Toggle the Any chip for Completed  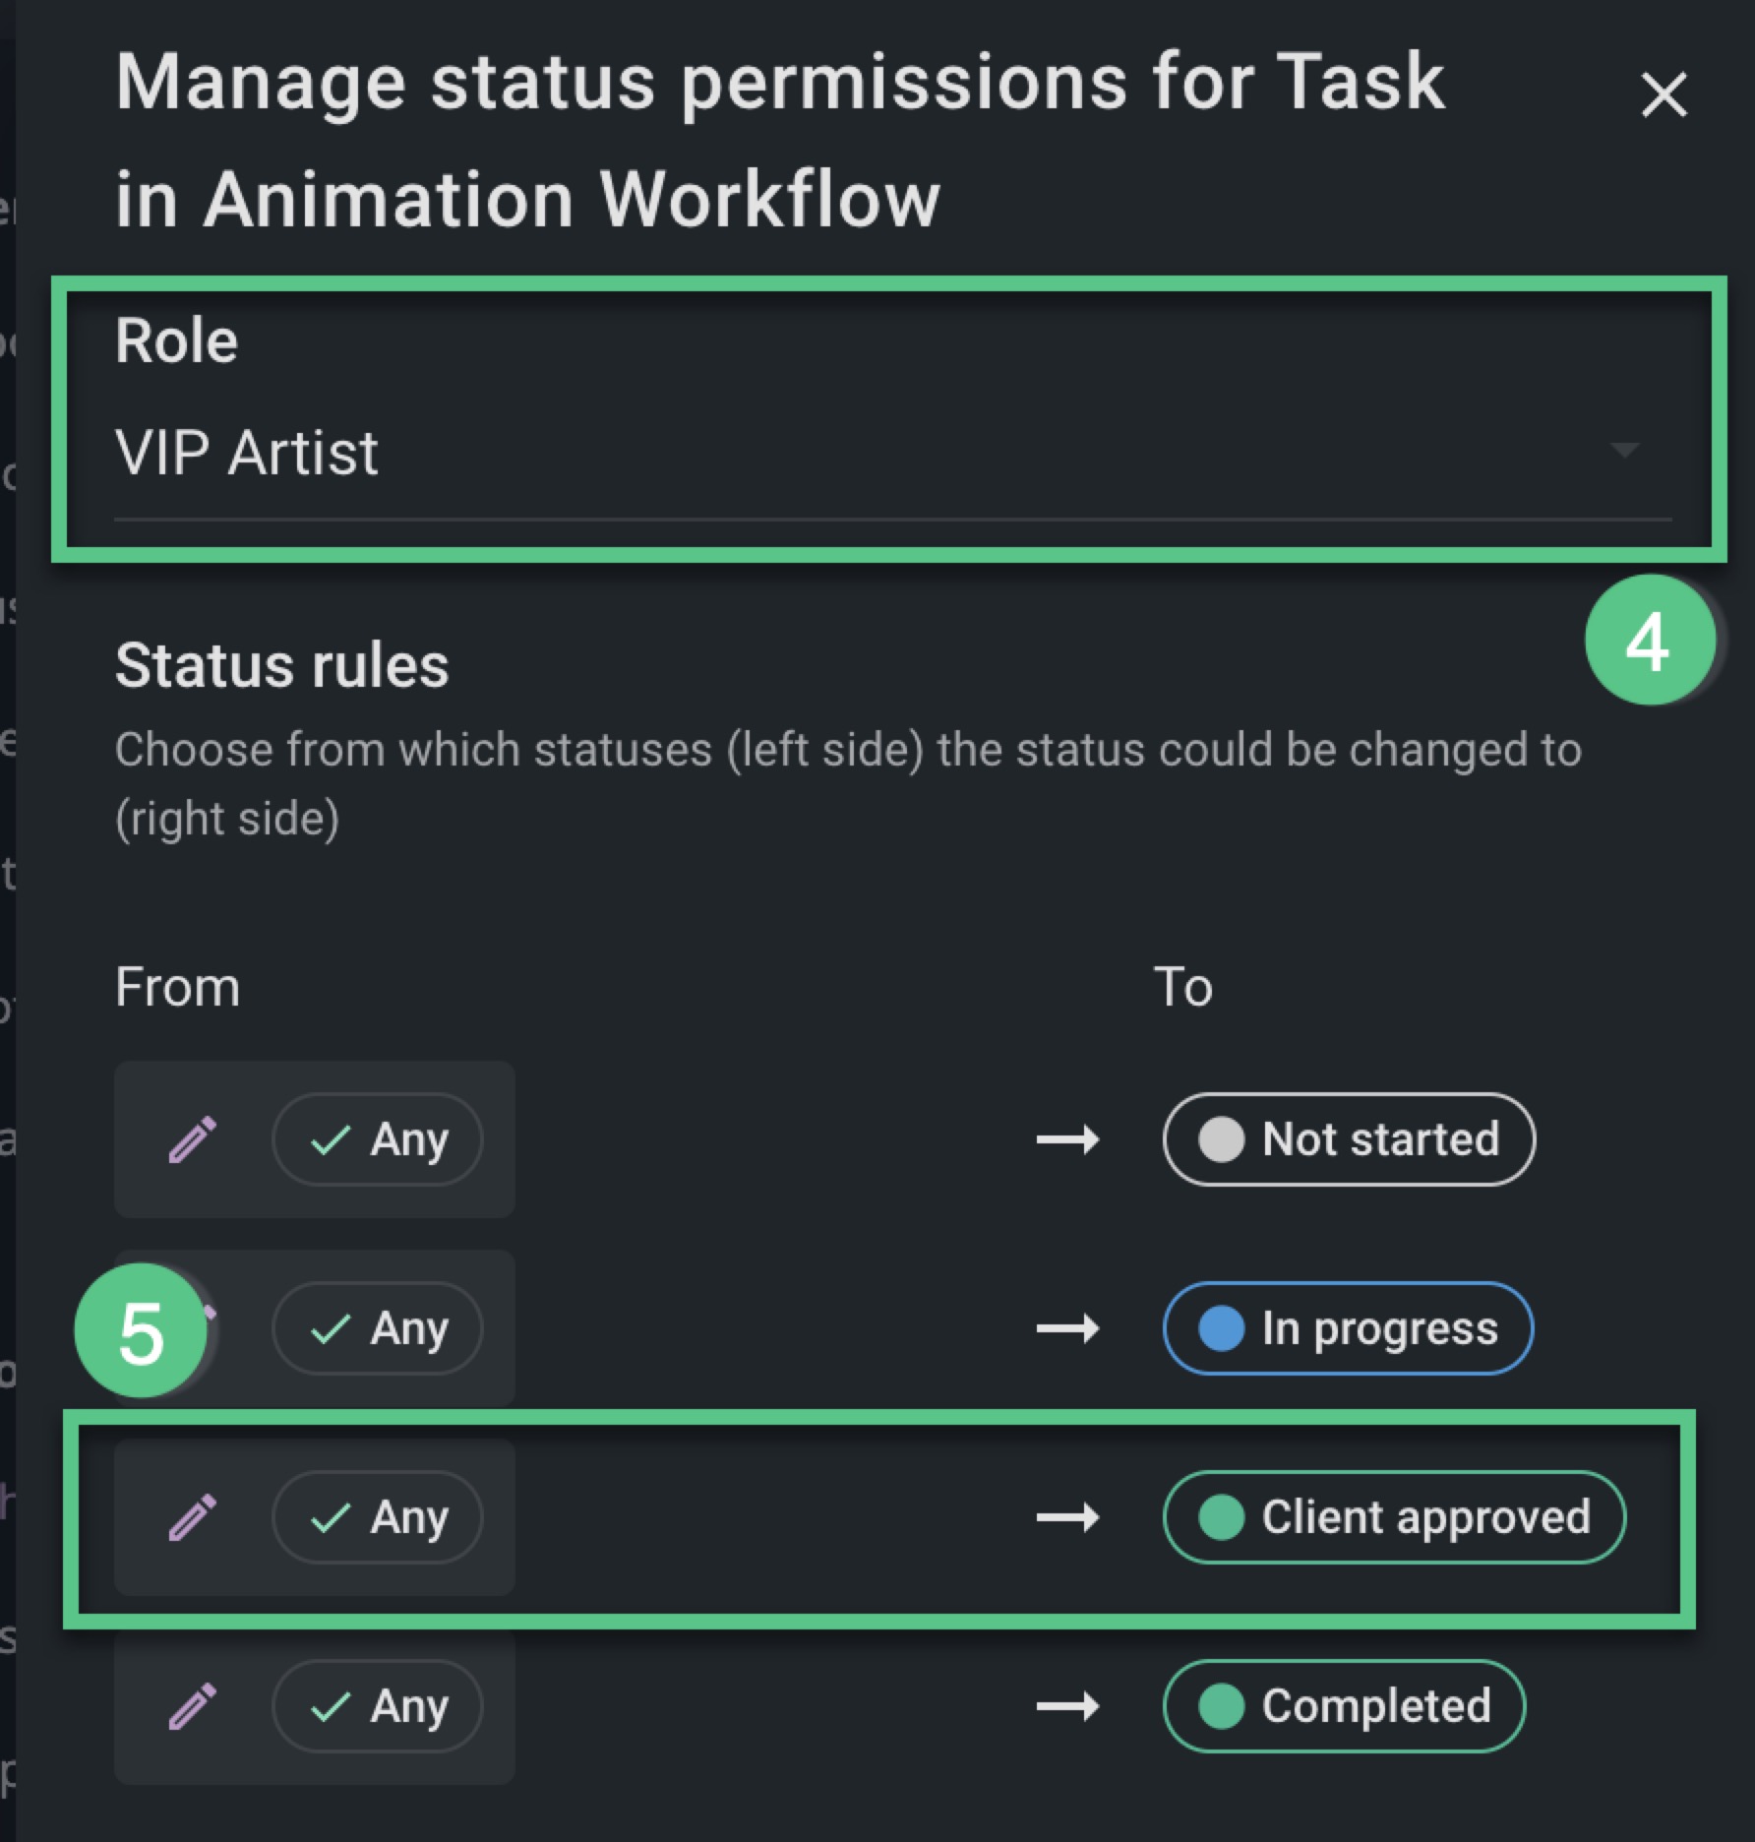(x=378, y=1706)
